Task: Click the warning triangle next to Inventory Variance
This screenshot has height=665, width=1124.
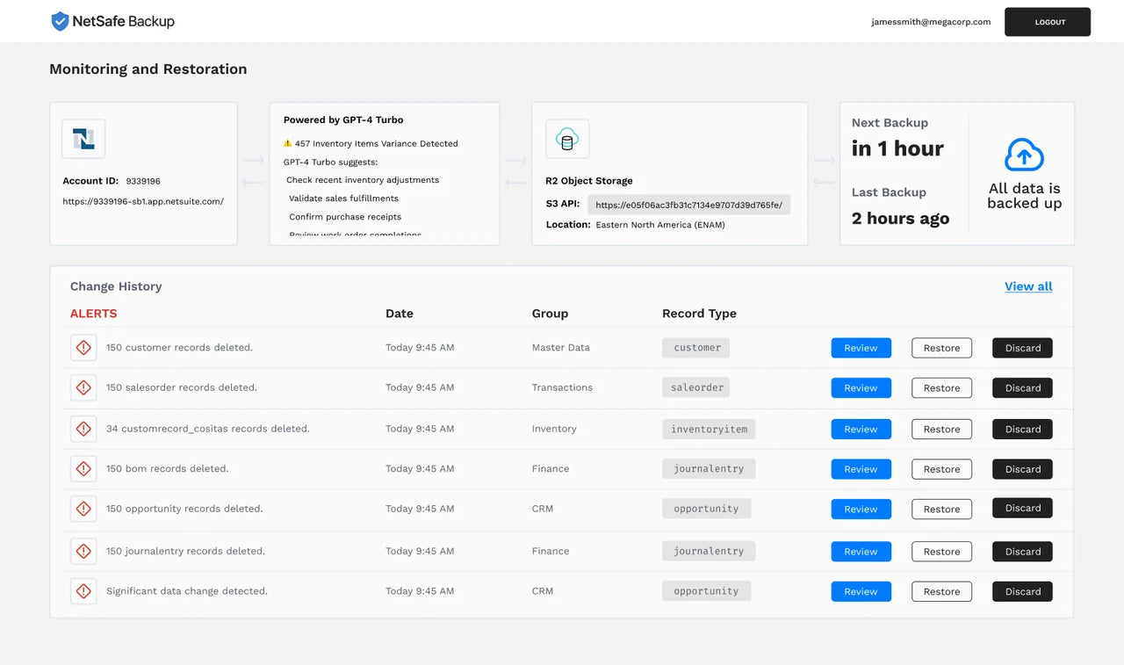Action: [287, 143]
